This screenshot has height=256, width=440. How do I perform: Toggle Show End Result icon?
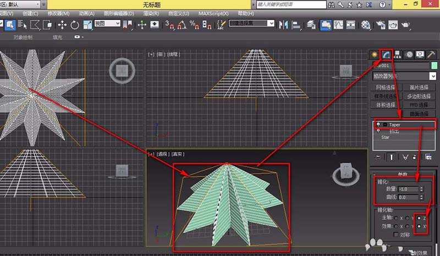(391, 157)
